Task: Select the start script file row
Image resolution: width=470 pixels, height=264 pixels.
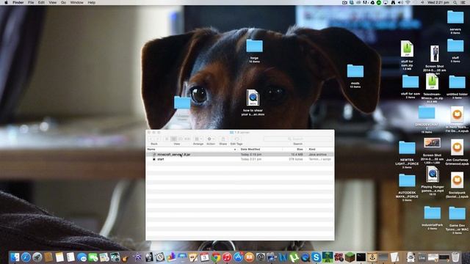Action: pyautogui.click(x=240, y=159)
